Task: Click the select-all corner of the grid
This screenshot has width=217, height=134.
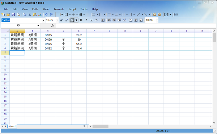Action: pos(5,31)
